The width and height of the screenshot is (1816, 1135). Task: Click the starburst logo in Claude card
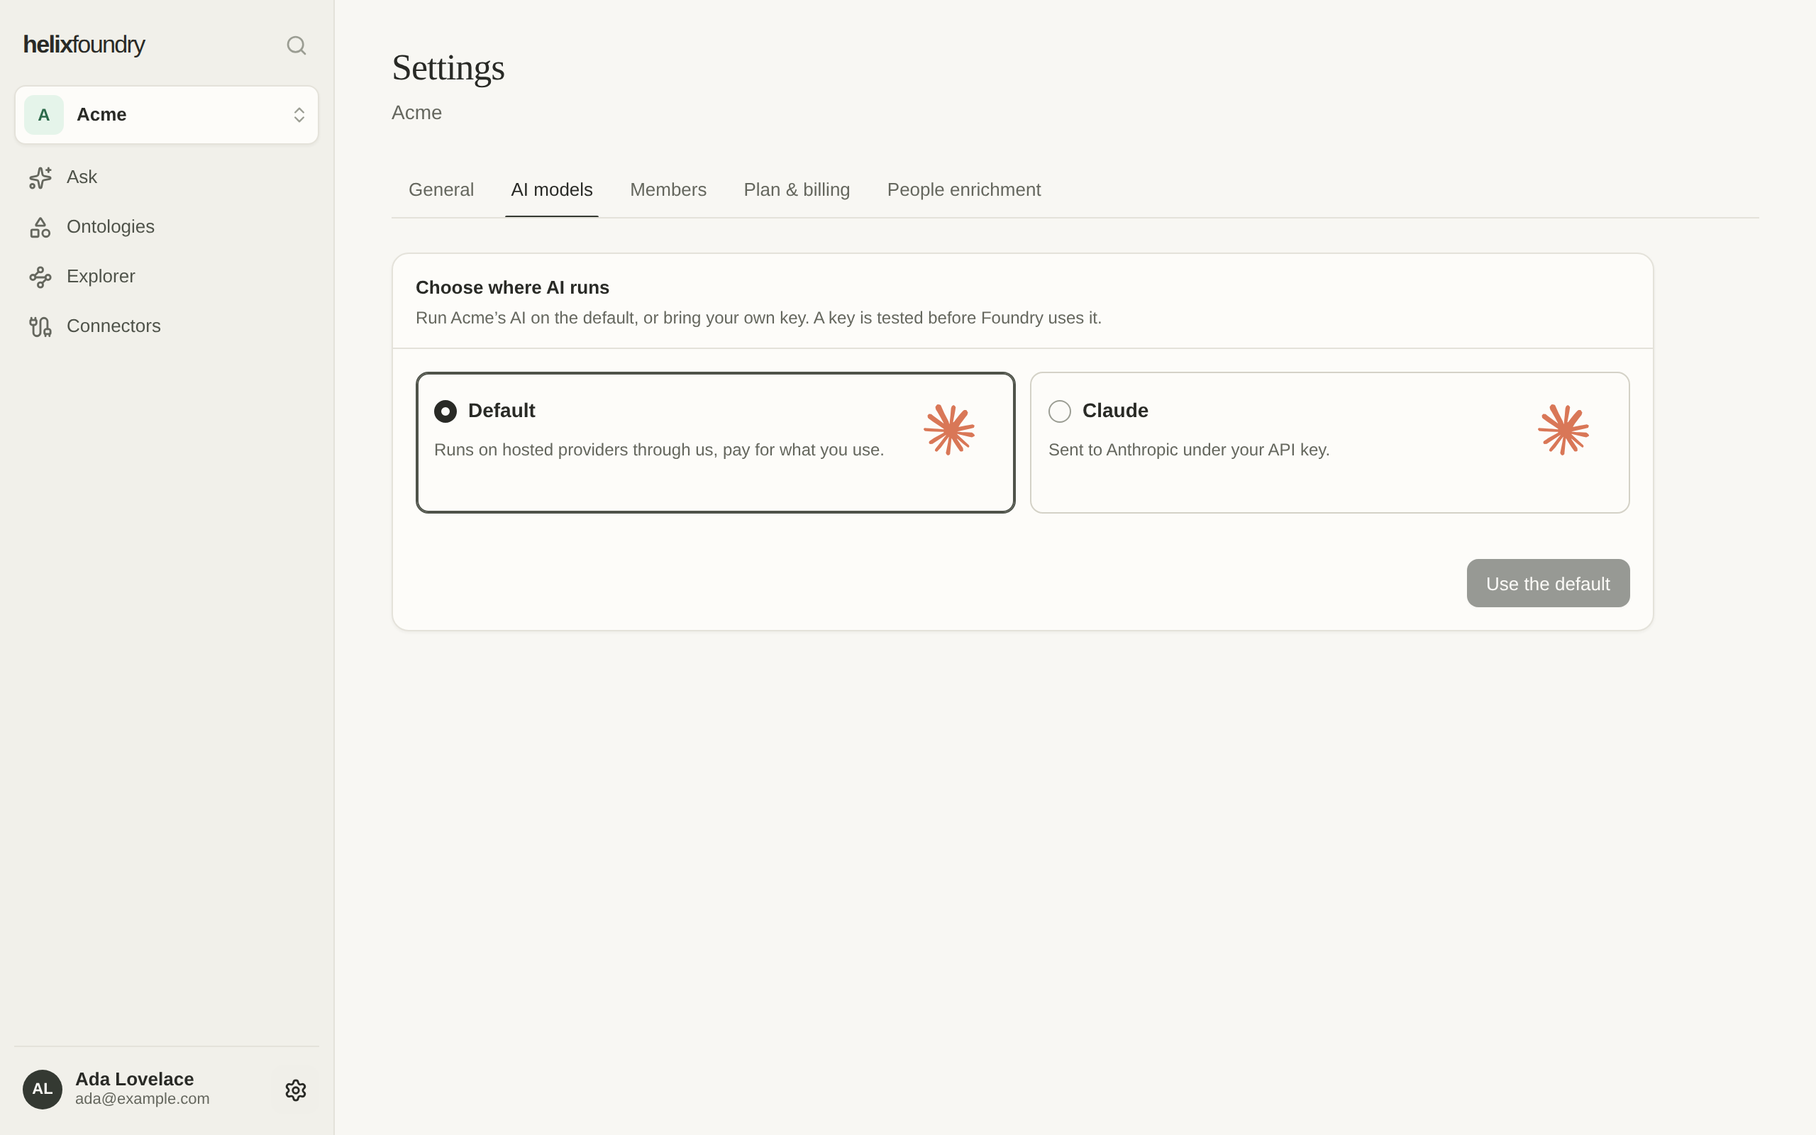(1563, 429)
